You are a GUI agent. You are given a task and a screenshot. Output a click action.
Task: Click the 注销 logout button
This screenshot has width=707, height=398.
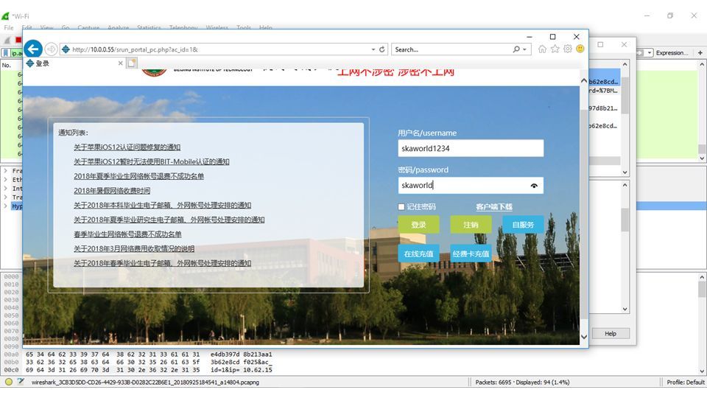(x=471, y=225)
